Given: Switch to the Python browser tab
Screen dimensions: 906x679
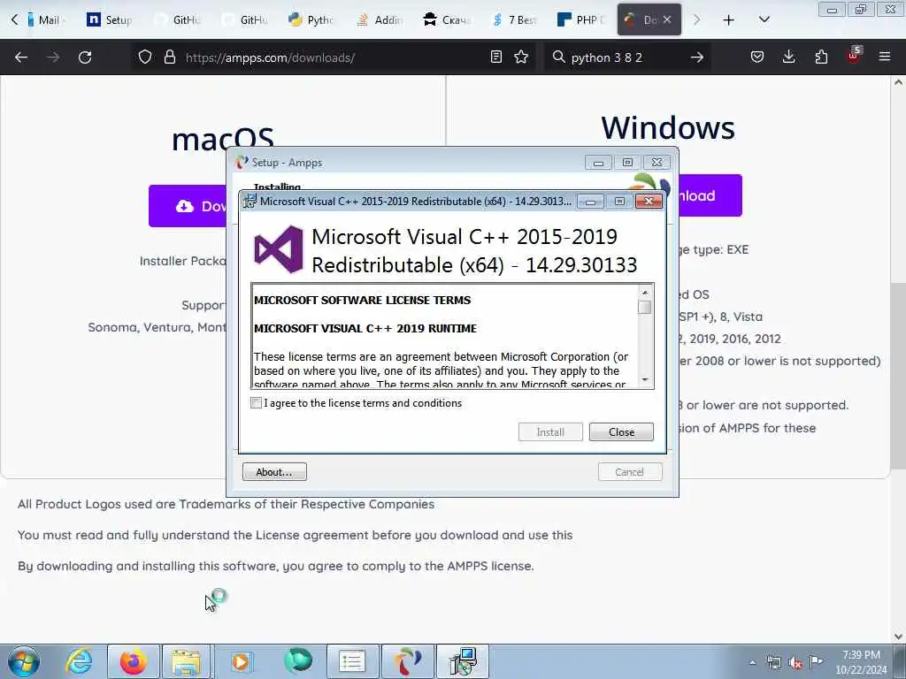Looking at the screenshot, I should pos(312,19).
